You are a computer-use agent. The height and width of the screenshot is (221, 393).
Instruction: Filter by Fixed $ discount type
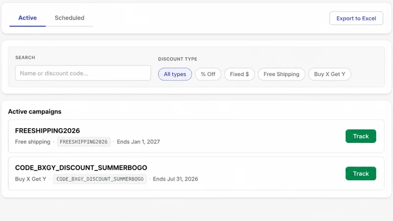pyautogui.click(x=239, y=74)
